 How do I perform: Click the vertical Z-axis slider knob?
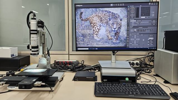coord(144,40)
